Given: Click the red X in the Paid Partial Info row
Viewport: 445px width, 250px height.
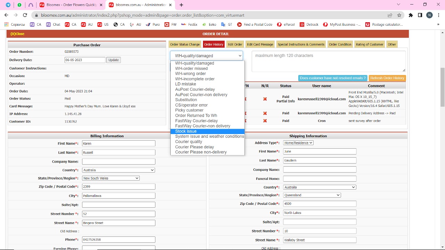Looking at the screenshot, I should pyautogui.click(x=265, y=99).
